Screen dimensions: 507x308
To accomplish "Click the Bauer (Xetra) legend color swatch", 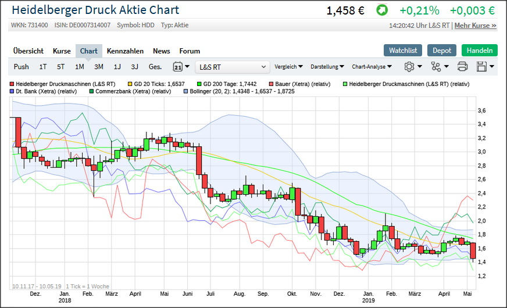I will pos(272,84).
